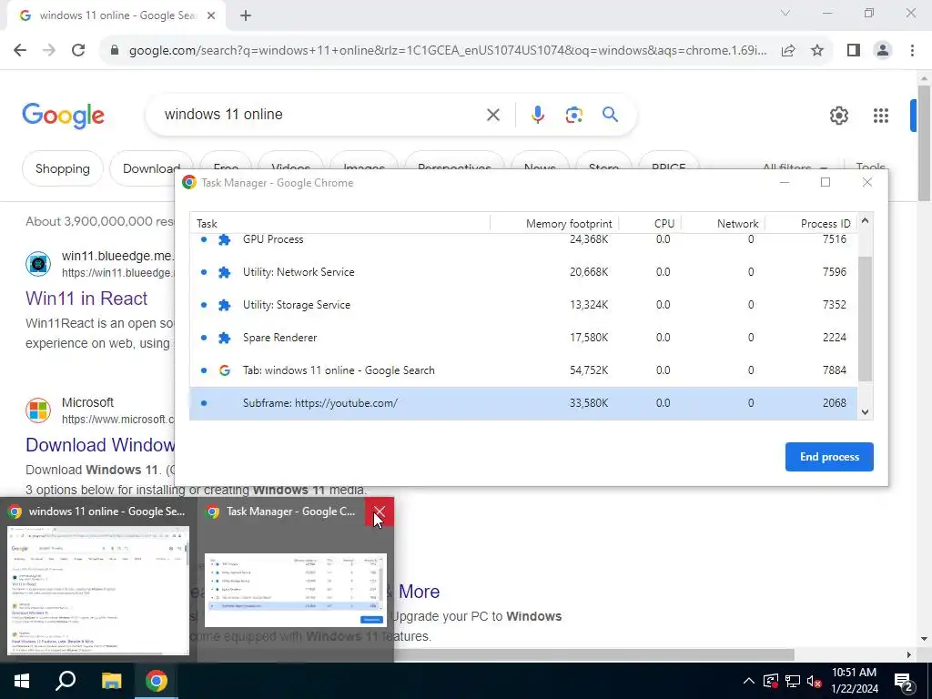Open File Explorer from the taskbar

[x=111, y=681]
